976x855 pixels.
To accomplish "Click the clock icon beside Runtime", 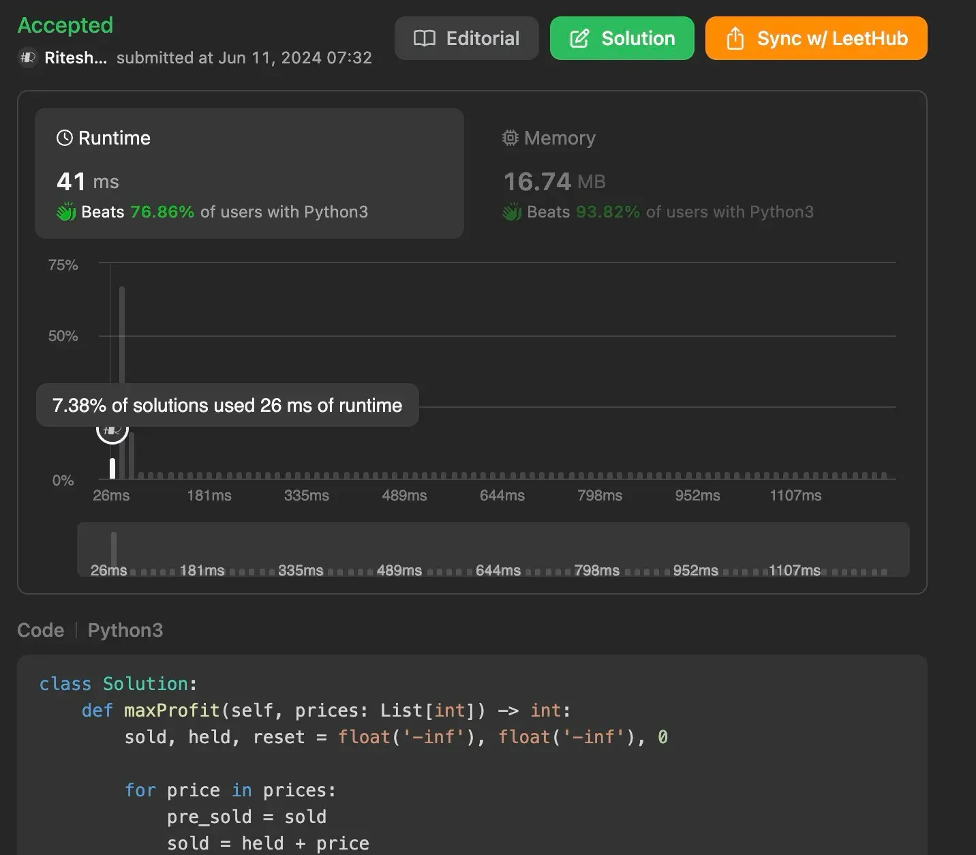I will click(63, 137).
